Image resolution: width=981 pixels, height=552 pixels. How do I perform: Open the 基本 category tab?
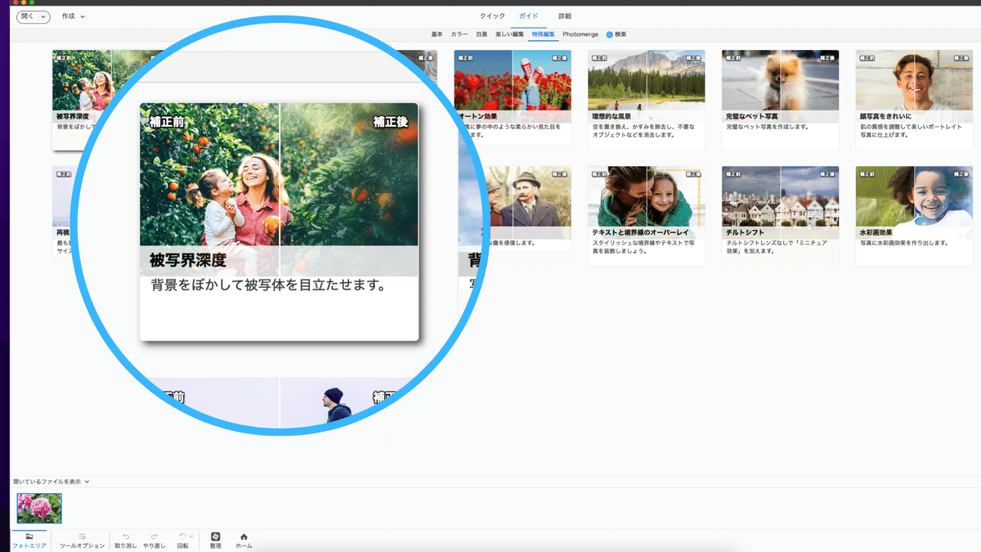(437, 34)
